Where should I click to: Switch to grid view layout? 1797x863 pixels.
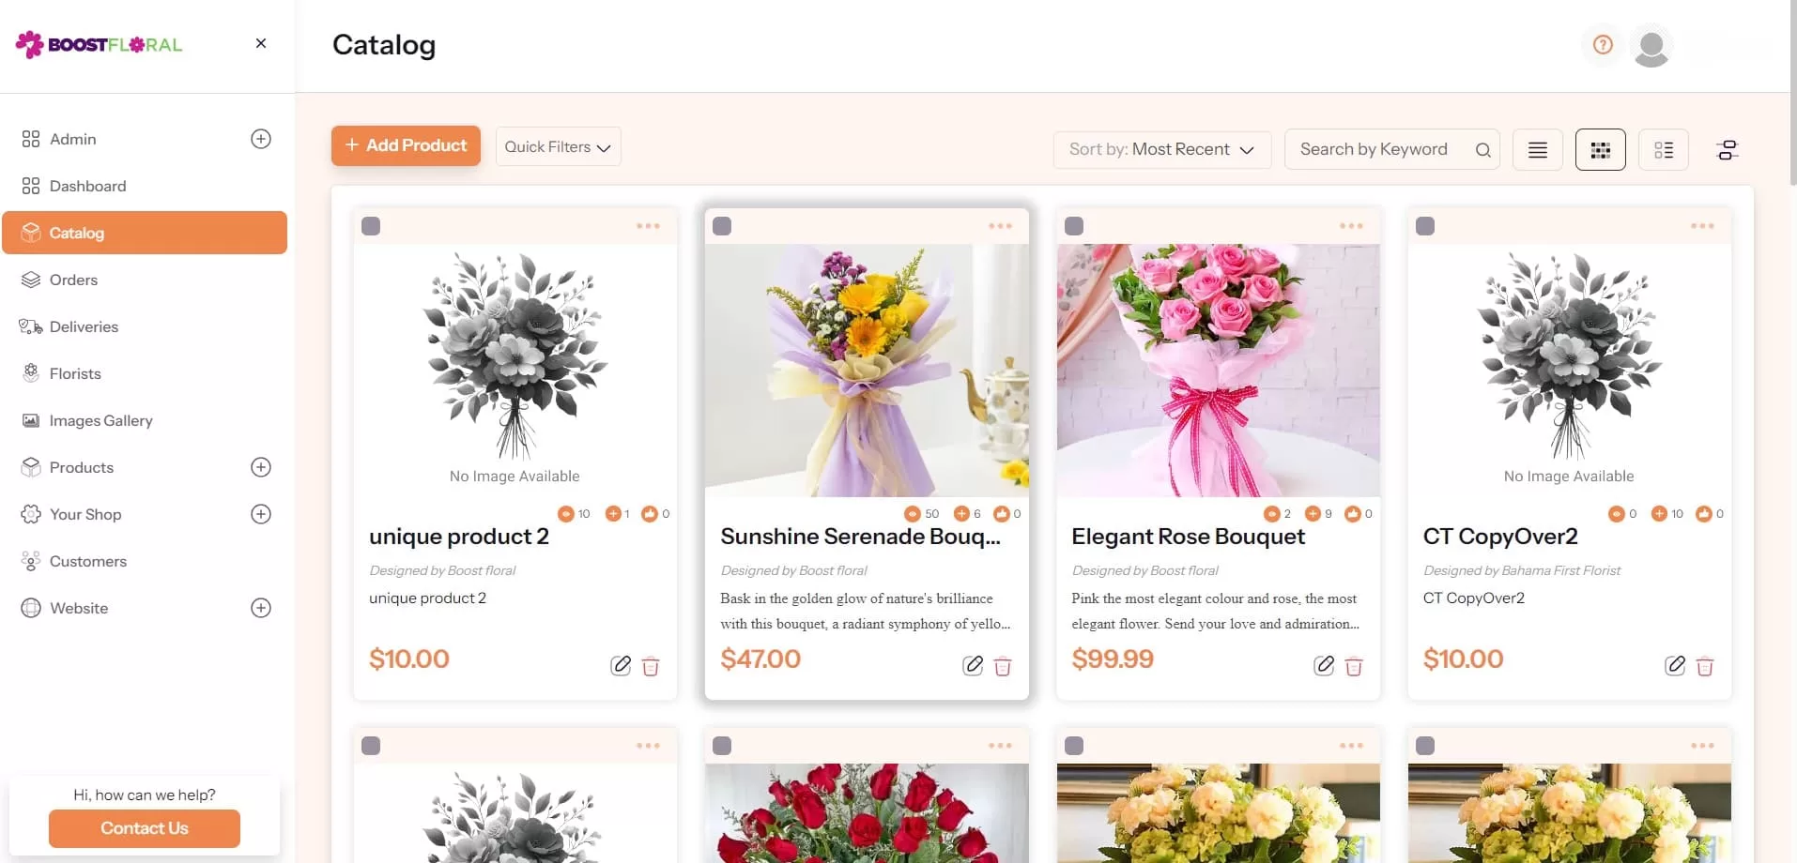tap(1600, 150)
